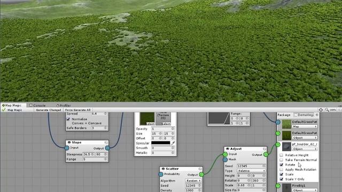Open Object dropdown under PineBig1
This screenshot has width=342, height=192.
(x=305, y=190)
